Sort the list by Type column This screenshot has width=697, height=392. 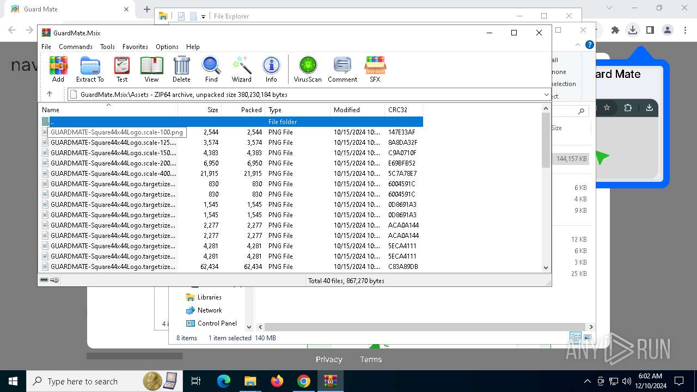(297, 109)
